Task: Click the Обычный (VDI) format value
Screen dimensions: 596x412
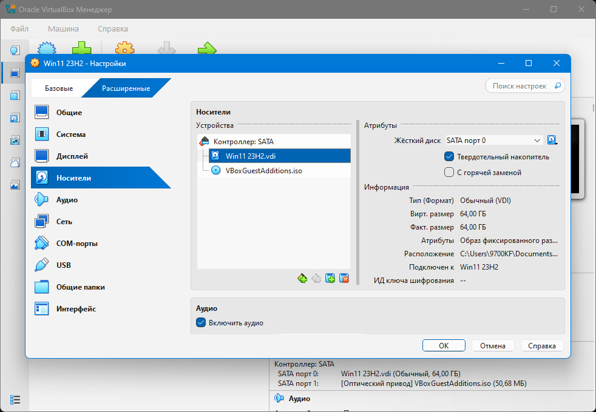Action: [x=486, y=201]
